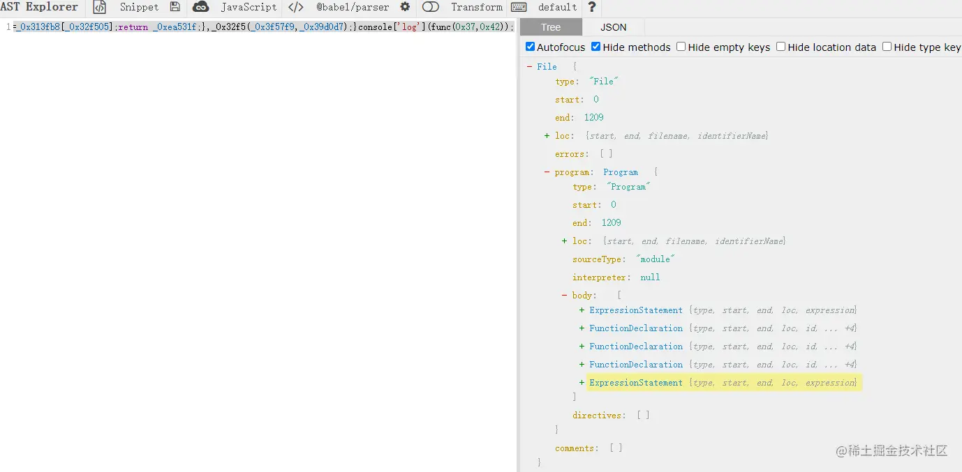This screenshot has width=962, height=472.
Task: Click the parser code brackets icon
Action: [296, 7]
